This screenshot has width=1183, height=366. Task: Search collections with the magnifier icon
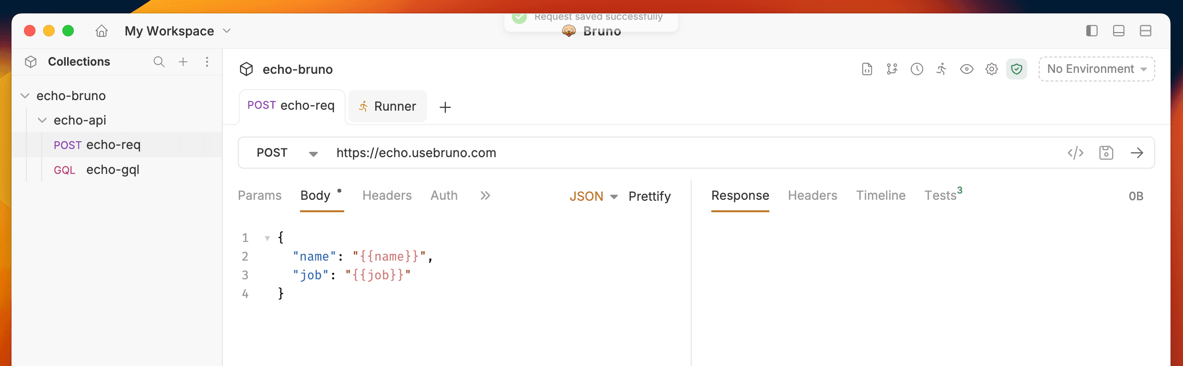(159, 62)
